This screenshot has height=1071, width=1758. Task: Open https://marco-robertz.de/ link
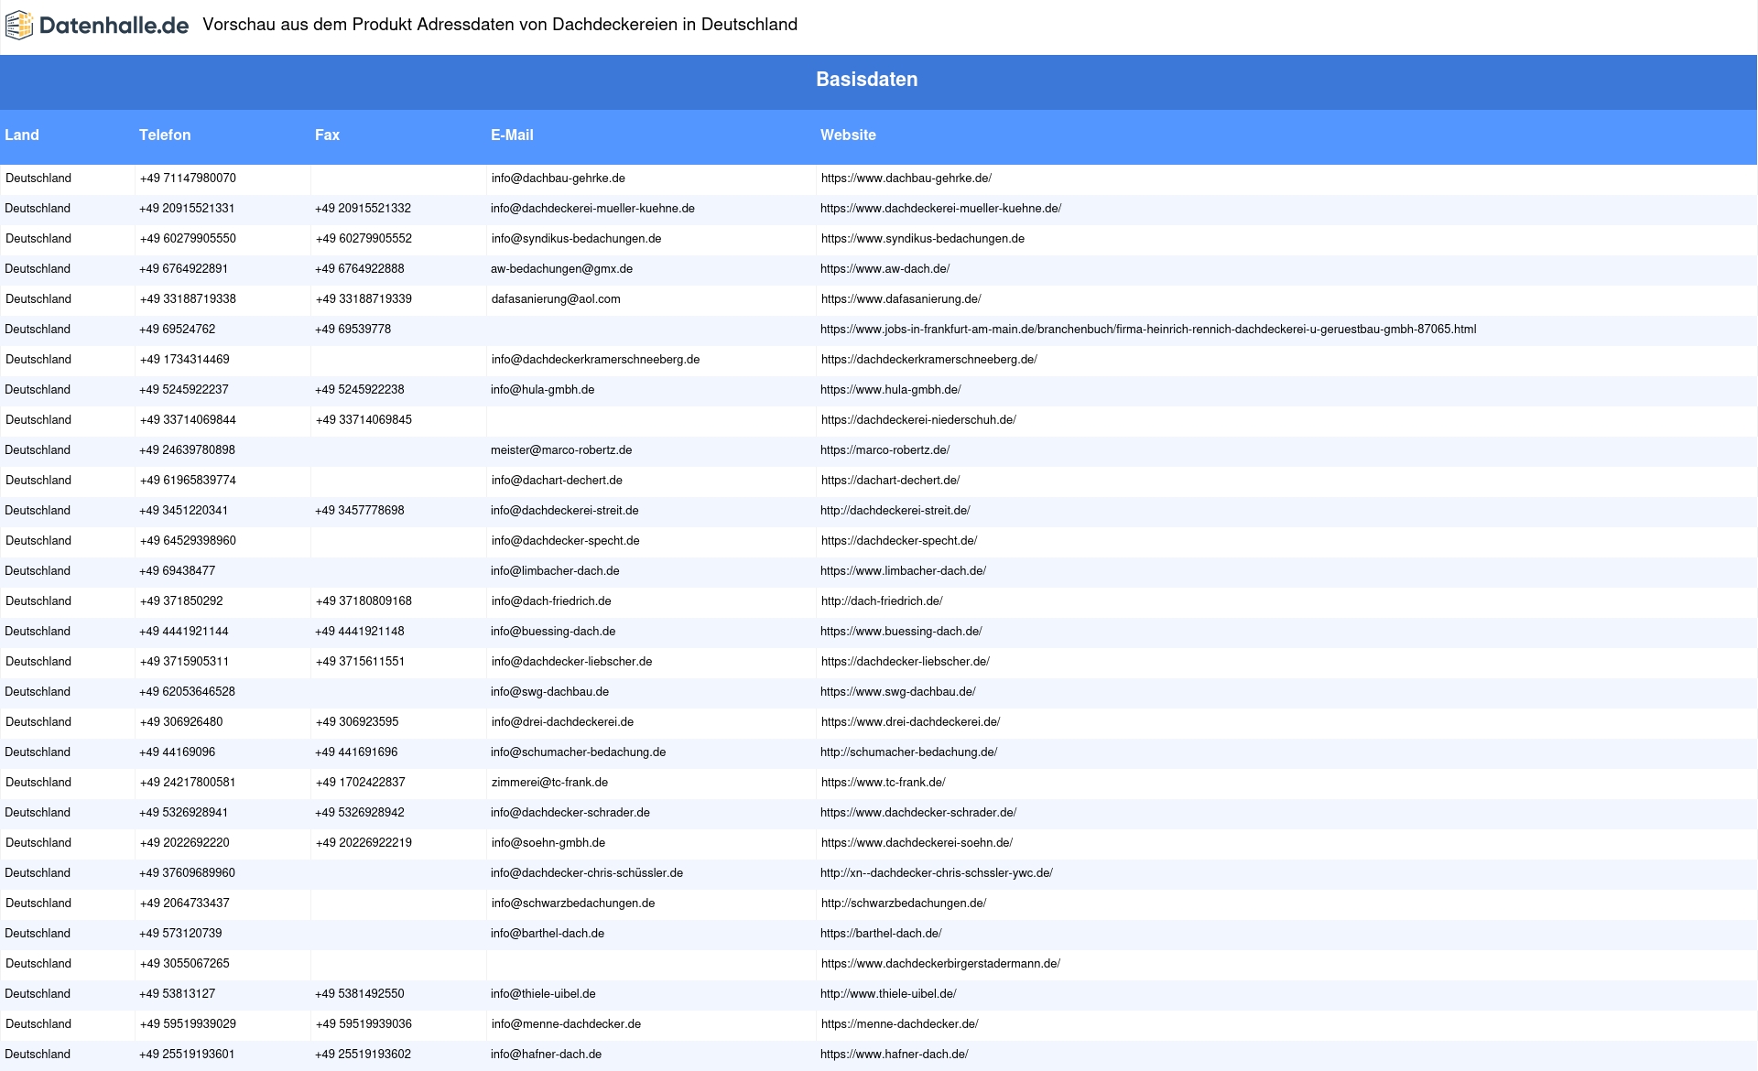[885, 450]
